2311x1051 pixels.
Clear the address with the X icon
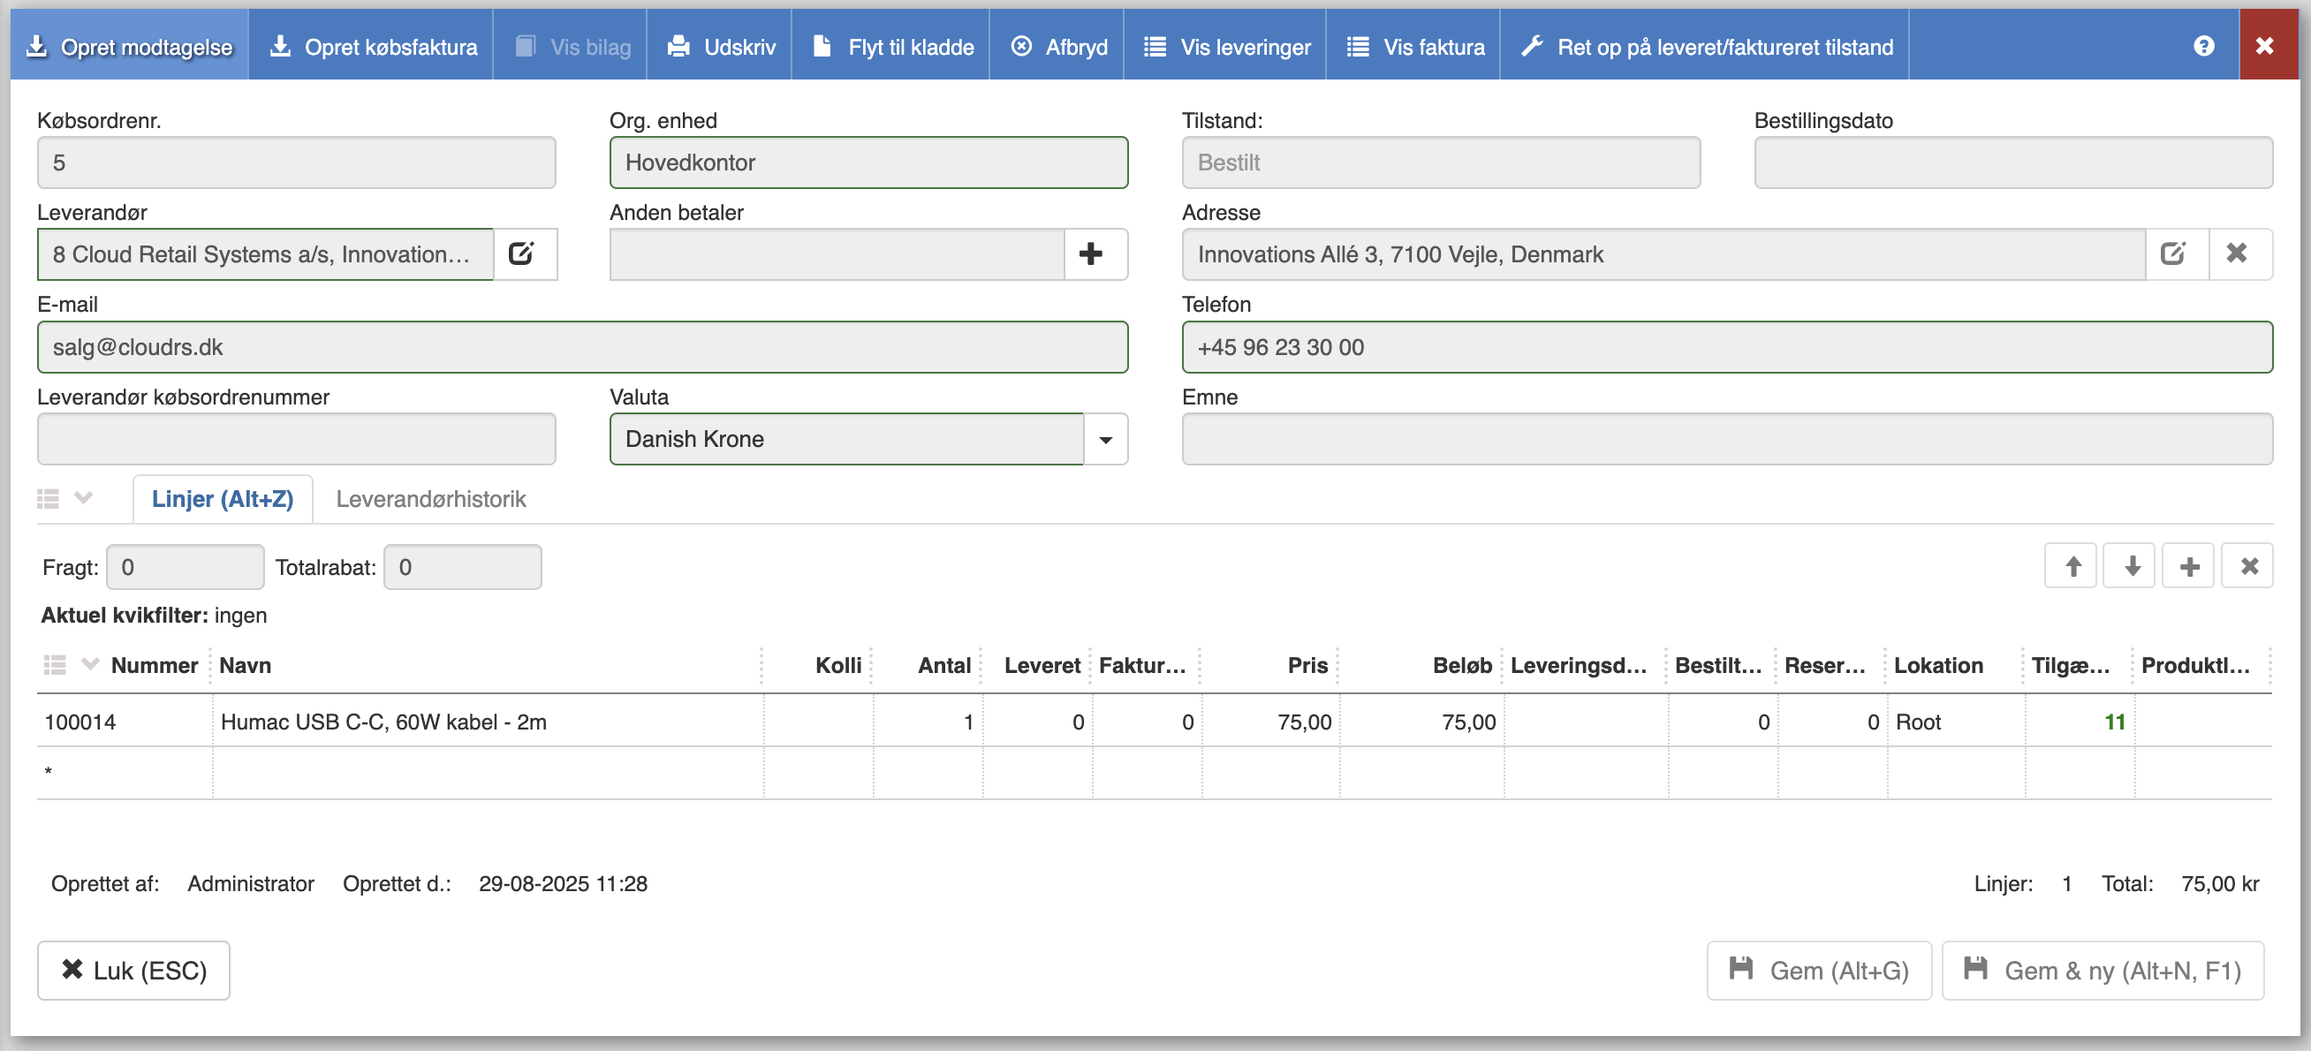(x=2237, y=253)
